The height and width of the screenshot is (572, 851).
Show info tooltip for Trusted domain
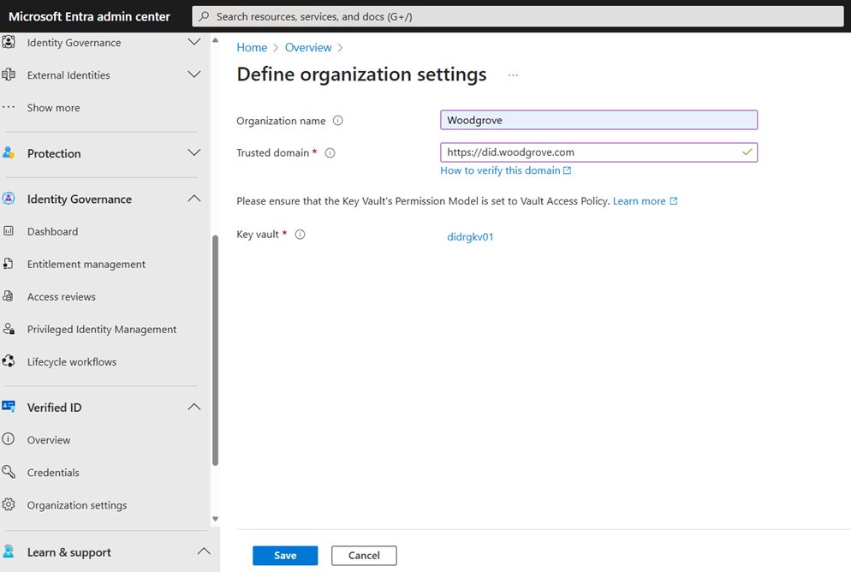click(x=330, y=153)
